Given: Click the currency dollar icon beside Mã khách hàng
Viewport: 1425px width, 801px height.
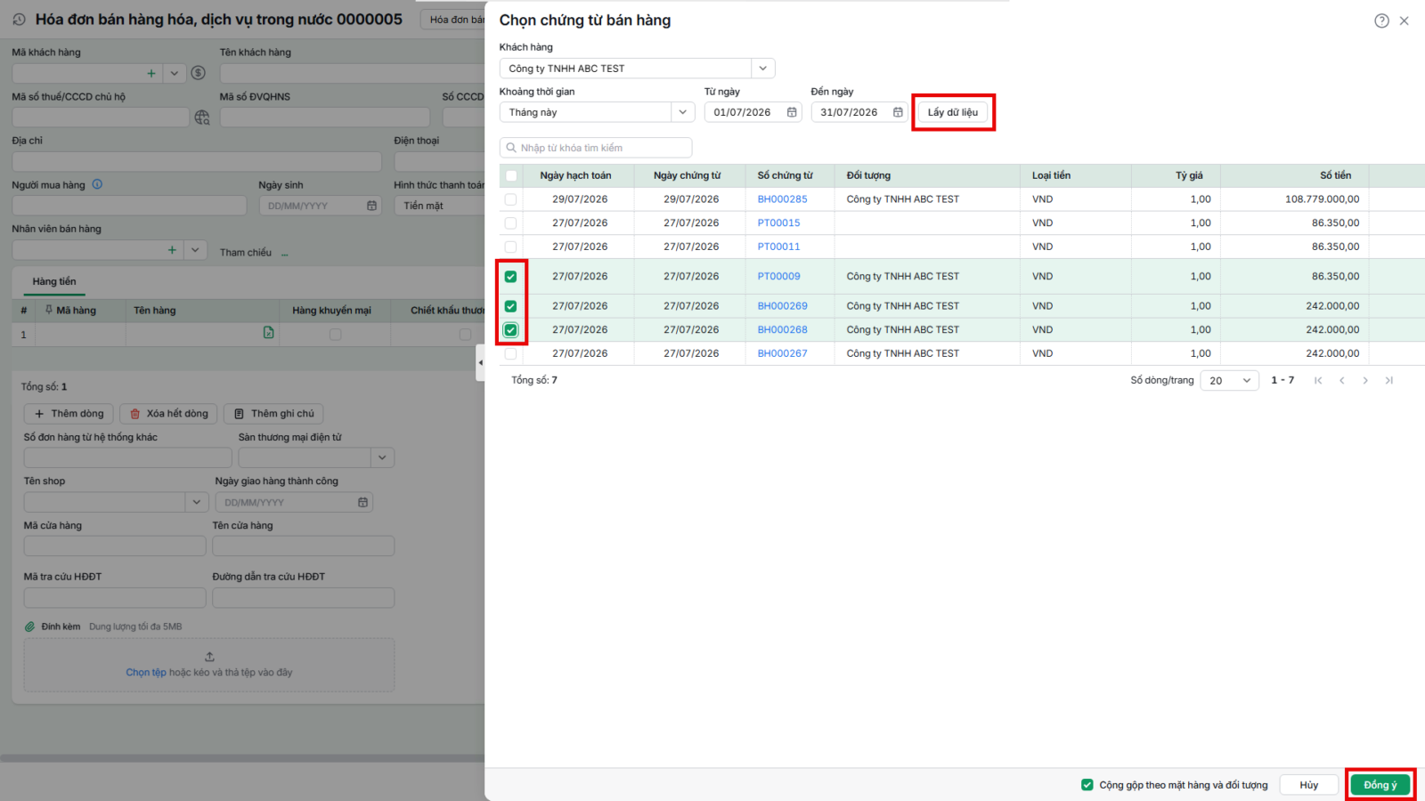Looking at the screenshot, I should (x=199, y=73).
